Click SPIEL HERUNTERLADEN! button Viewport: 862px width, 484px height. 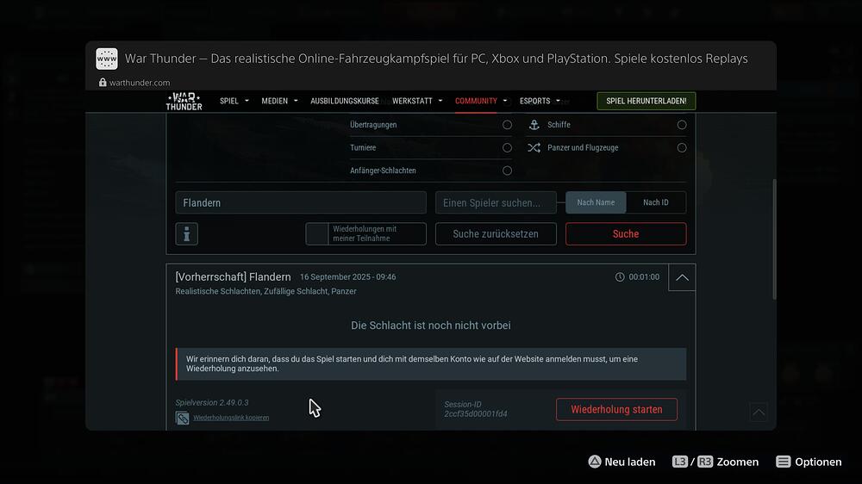[646, 101]
